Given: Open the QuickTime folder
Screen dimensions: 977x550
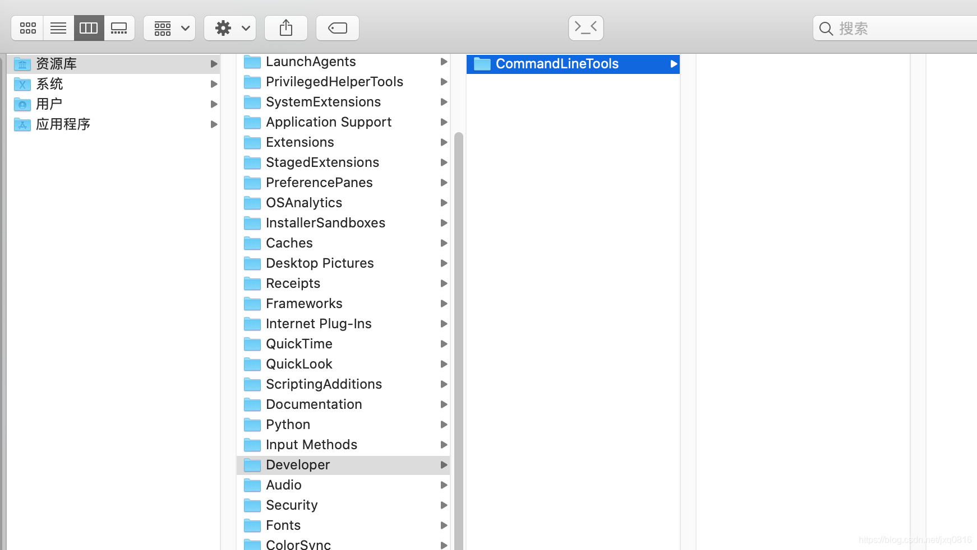Looking at the screenshot, I should click(299, 343).
